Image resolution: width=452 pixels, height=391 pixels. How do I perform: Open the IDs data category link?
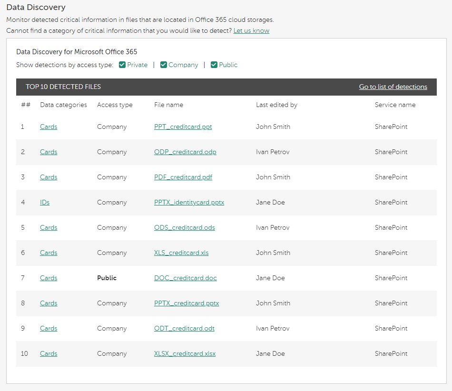[45, 202]
